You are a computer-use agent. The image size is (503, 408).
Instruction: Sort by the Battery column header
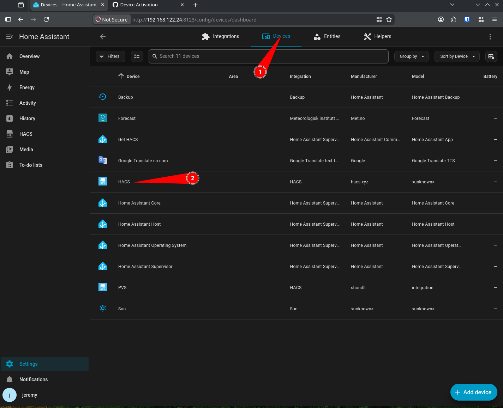pos(490,77)
